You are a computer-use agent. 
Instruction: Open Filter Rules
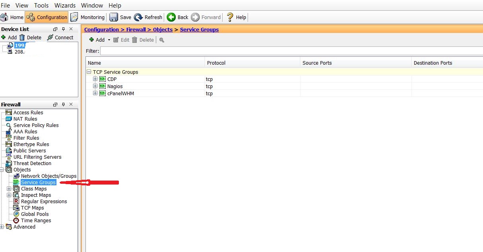click(x=26, y=138)
